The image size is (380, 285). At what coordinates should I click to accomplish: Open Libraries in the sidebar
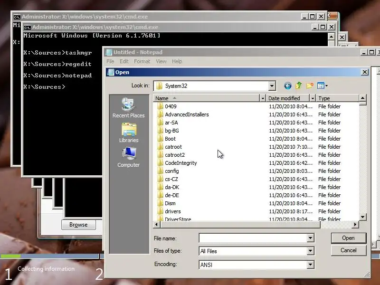click(x=129, y=133)
